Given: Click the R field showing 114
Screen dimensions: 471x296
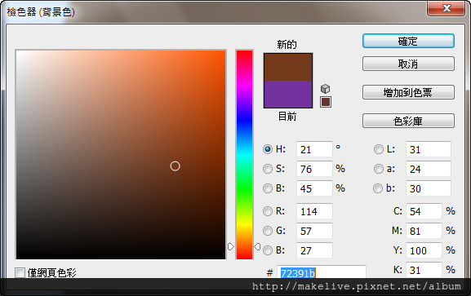Looking at the screenshot, I should pos(314,211).
